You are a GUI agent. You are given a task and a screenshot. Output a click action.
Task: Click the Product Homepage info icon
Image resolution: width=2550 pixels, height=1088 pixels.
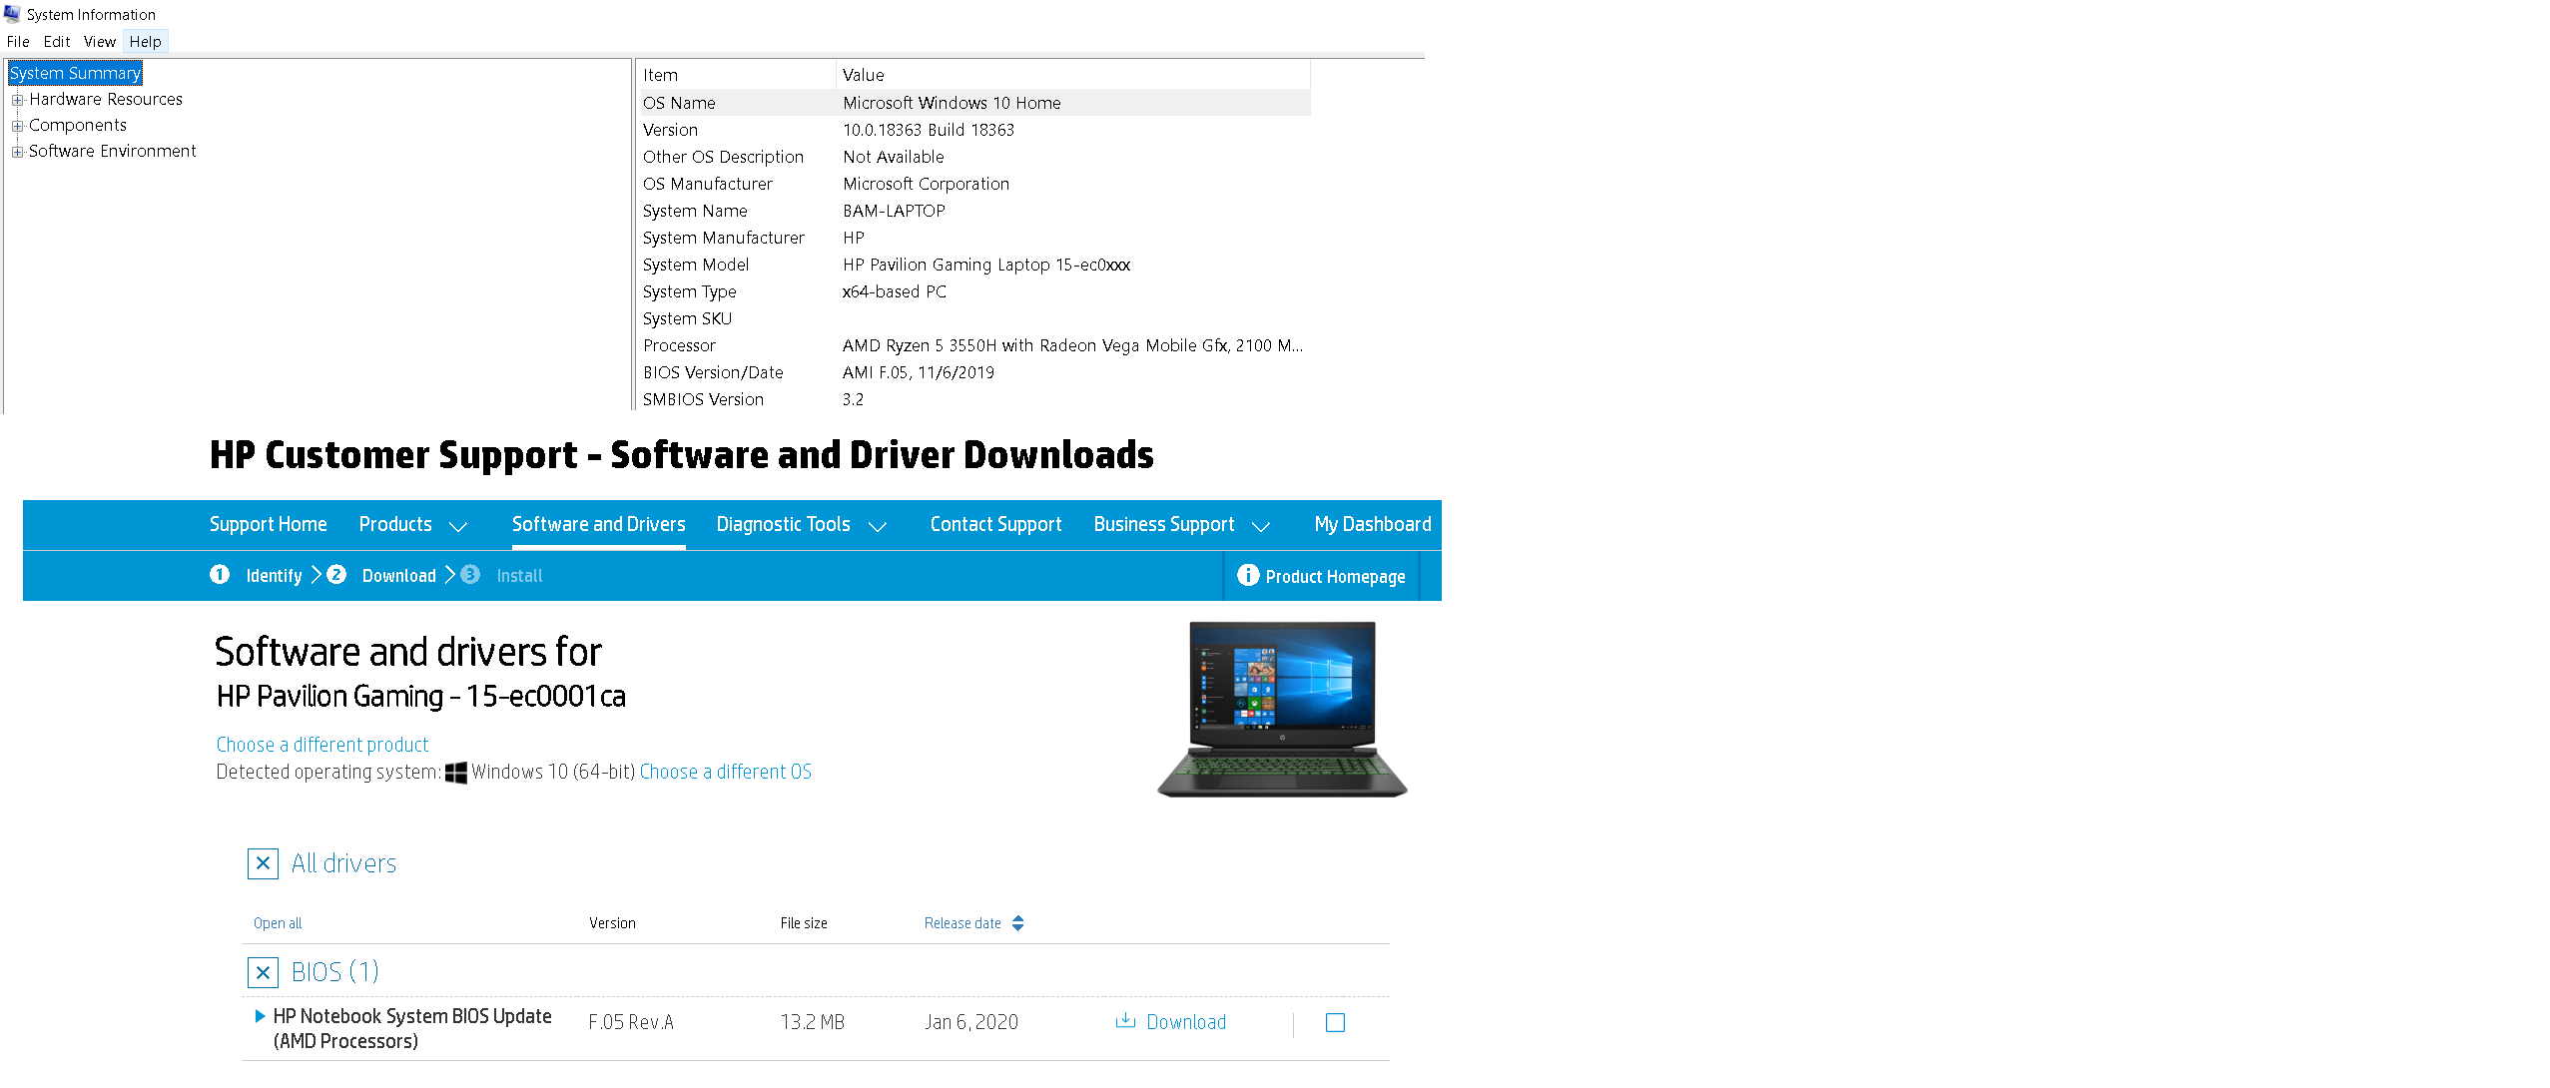pos(1248,575)
